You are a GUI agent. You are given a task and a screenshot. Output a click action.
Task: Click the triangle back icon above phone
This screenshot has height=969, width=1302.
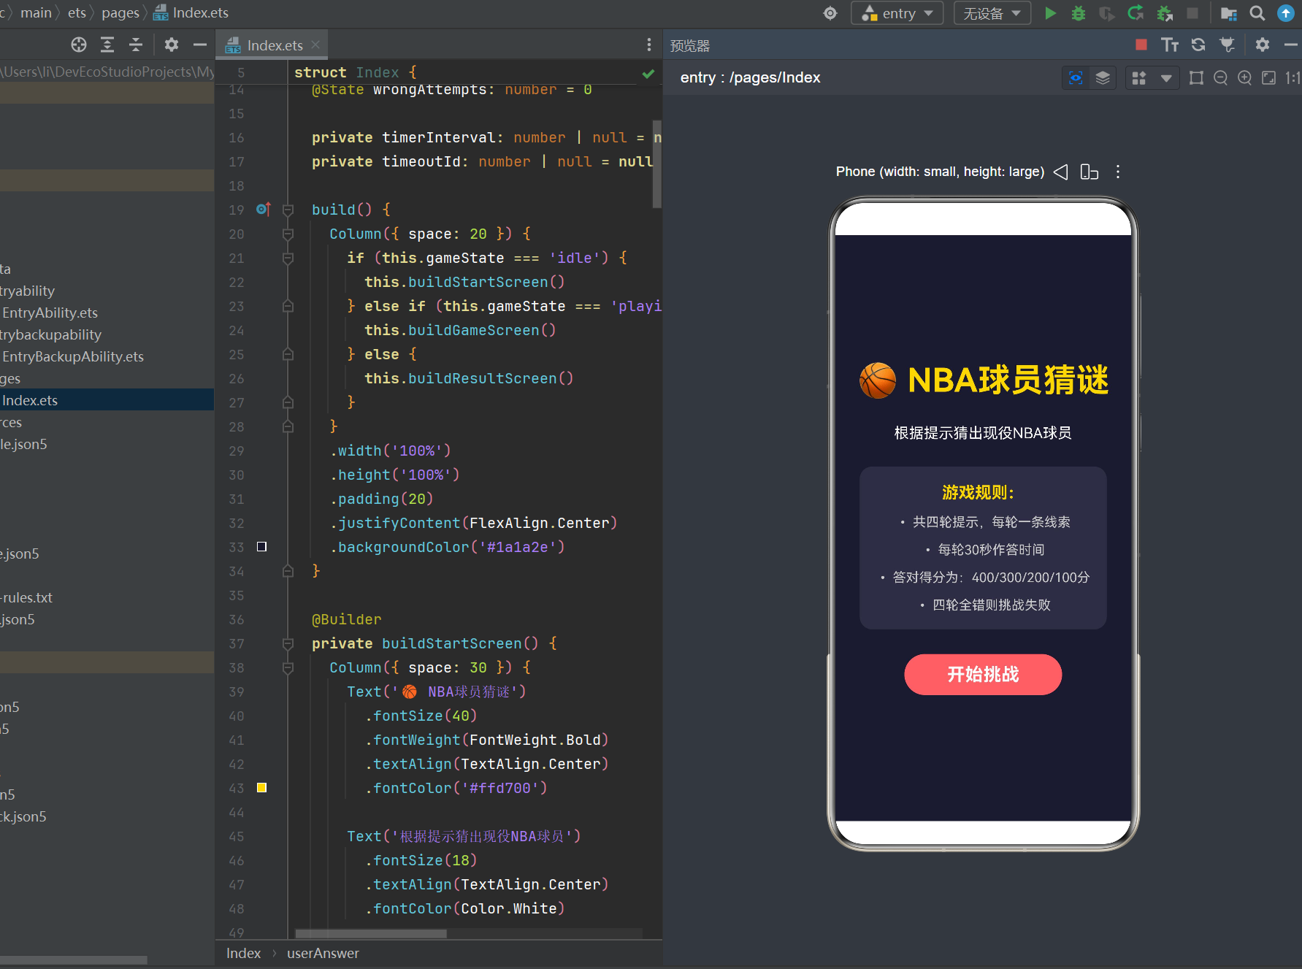(1060, 172)
